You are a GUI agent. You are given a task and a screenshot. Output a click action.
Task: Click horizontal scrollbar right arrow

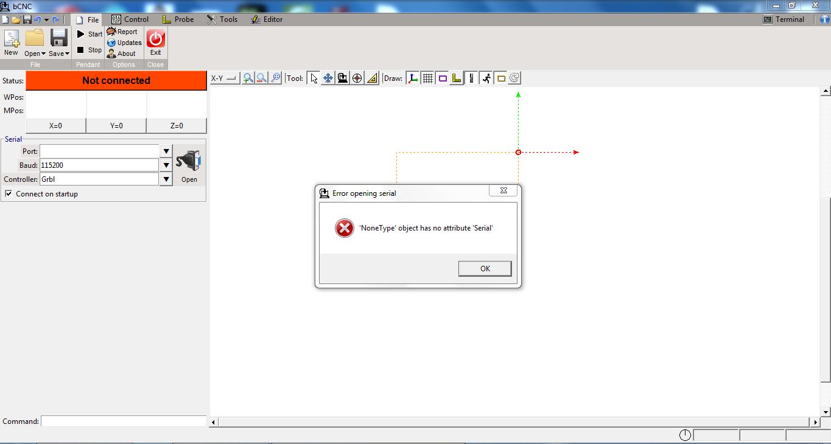[815, 422]
